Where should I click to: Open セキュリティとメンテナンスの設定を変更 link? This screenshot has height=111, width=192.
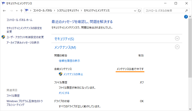tap(24, 30)
